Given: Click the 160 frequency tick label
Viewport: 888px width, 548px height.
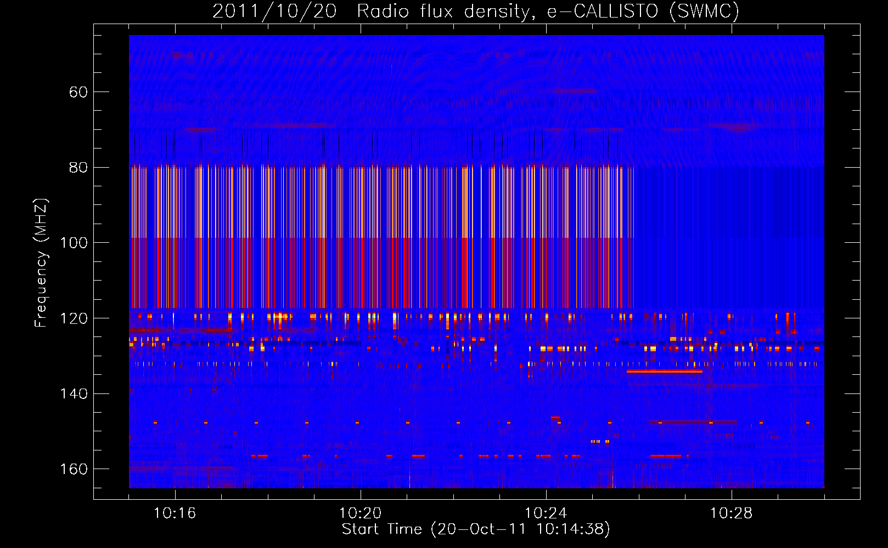Looking at the screenshot, I should click(x=74, y=469).
